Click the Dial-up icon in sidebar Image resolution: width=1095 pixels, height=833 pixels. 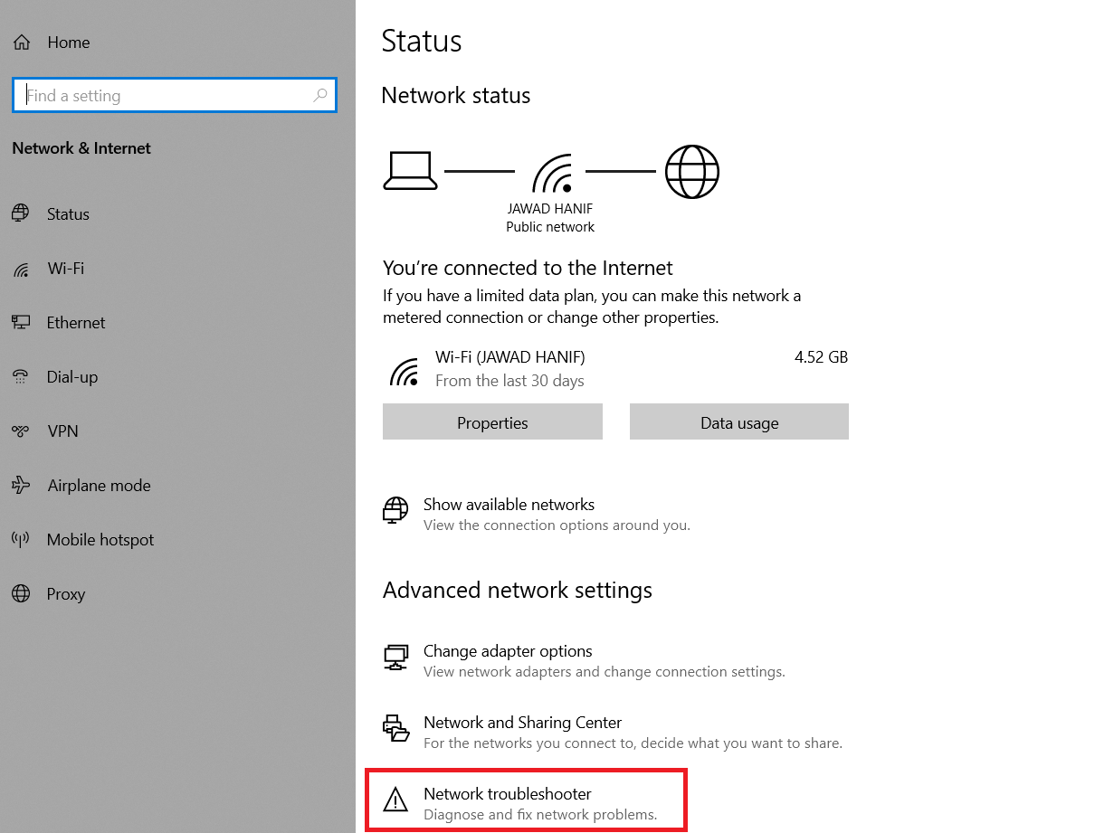click(20, 376)
